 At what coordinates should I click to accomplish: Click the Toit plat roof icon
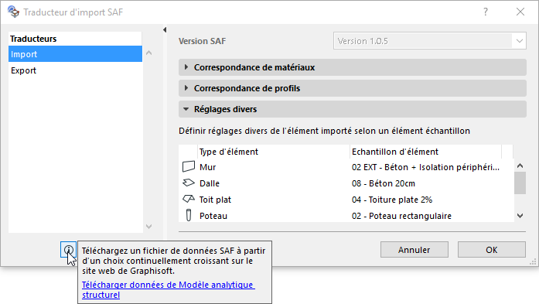[189, 199]
